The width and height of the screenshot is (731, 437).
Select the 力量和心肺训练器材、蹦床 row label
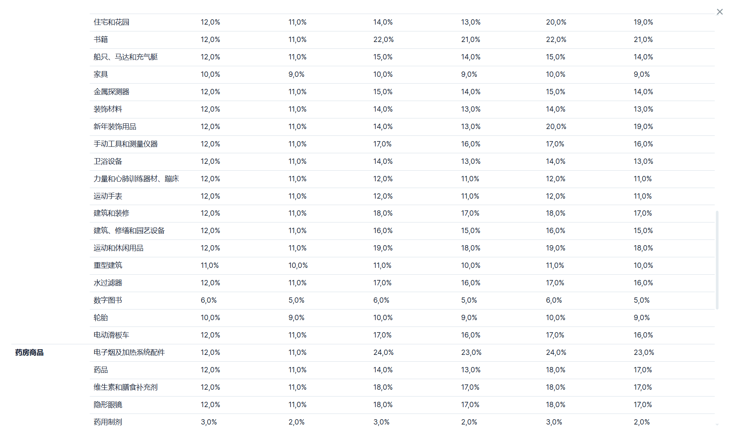(136, 179)
